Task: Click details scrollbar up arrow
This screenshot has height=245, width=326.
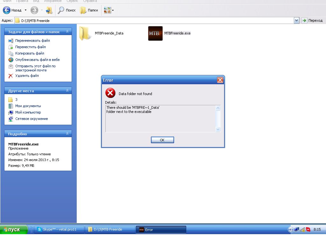Action: point(218,108)
